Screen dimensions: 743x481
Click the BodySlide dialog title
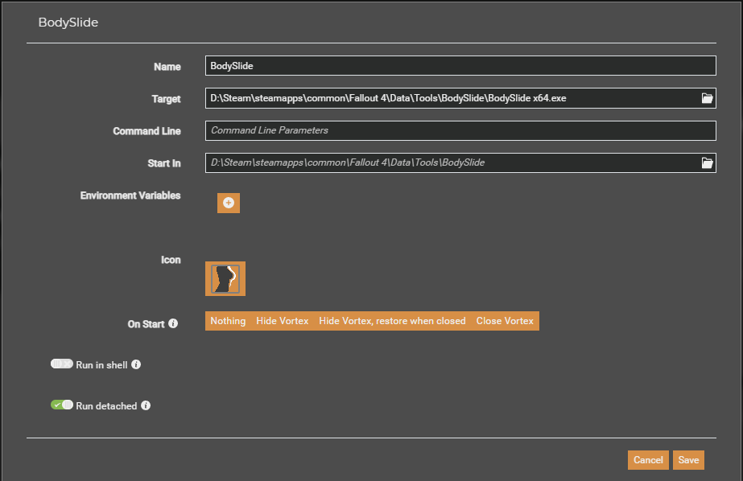(68, 23)
